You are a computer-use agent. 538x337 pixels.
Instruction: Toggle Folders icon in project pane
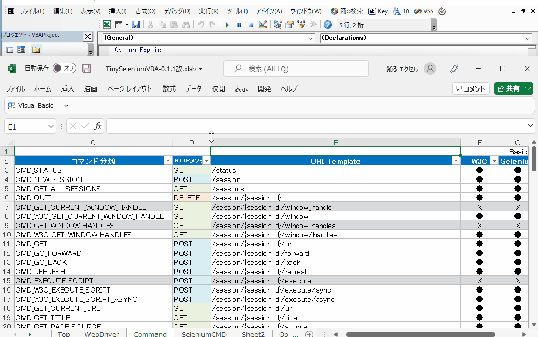[x=36, y=50]
